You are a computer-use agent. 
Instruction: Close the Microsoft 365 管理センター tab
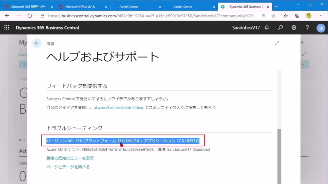tap(52, 7)
